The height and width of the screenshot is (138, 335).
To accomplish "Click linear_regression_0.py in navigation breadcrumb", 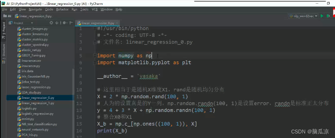I will [x=33, y=16].
